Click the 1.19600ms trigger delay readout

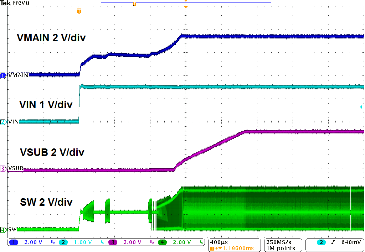click(236, 248)
